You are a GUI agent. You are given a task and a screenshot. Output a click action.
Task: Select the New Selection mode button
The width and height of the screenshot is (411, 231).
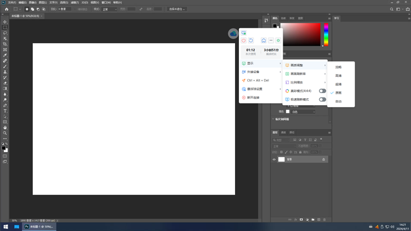pos(27,9)
